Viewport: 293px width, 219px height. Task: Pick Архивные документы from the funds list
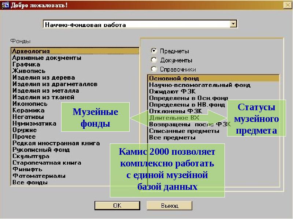47,58
